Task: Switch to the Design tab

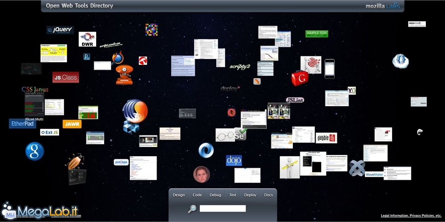Action: coord(179,195)
